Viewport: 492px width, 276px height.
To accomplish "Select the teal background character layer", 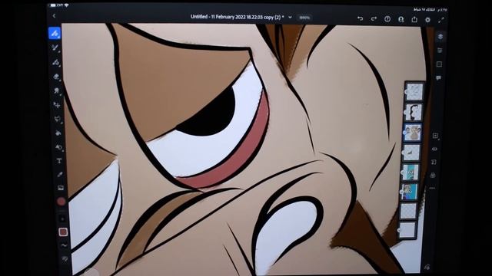I will tap(411, 172).
